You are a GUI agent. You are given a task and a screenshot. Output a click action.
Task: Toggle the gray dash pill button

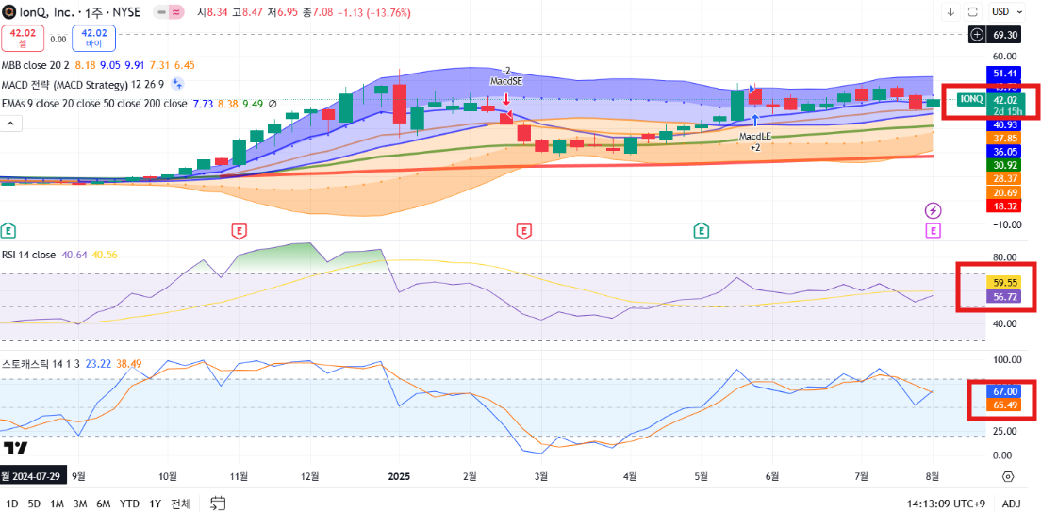tap(160, 12)
